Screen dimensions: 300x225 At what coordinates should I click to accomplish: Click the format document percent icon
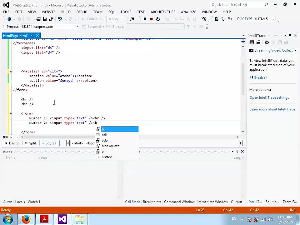tap(204, 19)
